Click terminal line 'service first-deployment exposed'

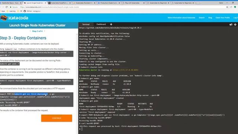pos(97,112)
